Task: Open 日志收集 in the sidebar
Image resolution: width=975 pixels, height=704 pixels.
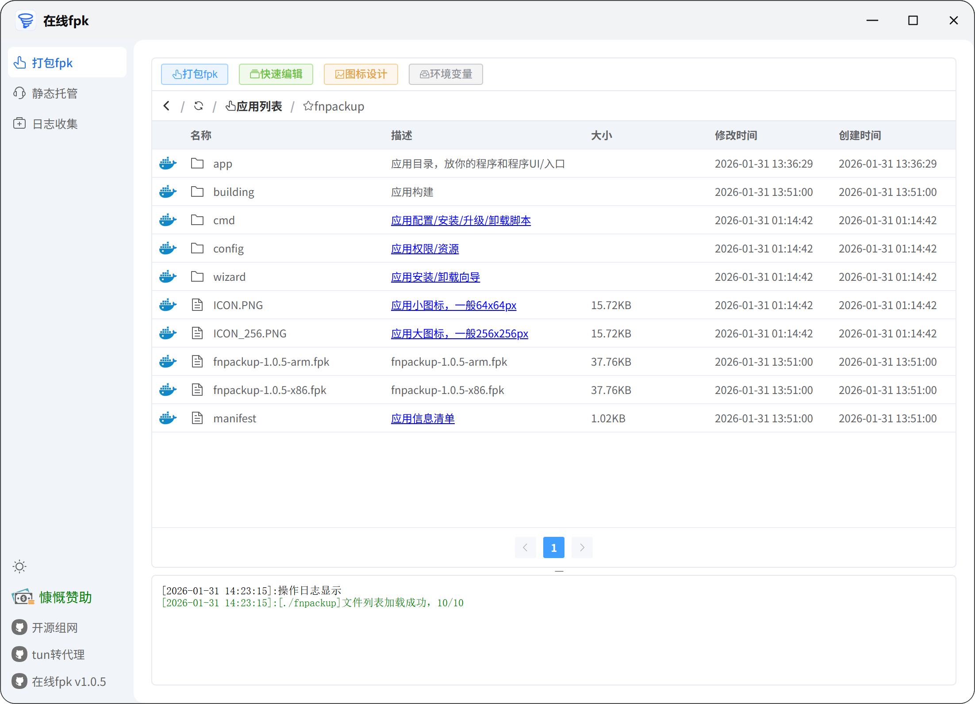Action: [54, 124]
